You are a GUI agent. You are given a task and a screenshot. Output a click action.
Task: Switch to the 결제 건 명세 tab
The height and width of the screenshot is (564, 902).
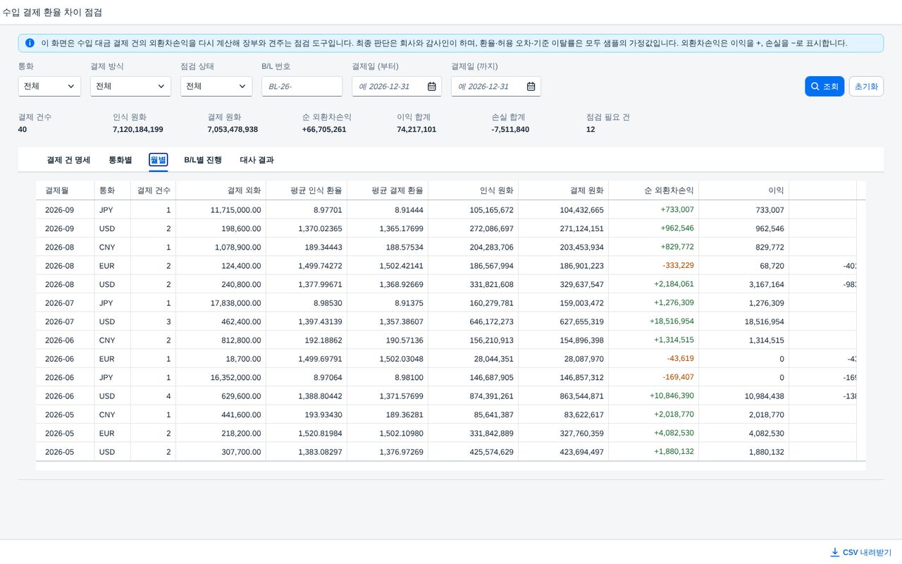click(68, 160)
